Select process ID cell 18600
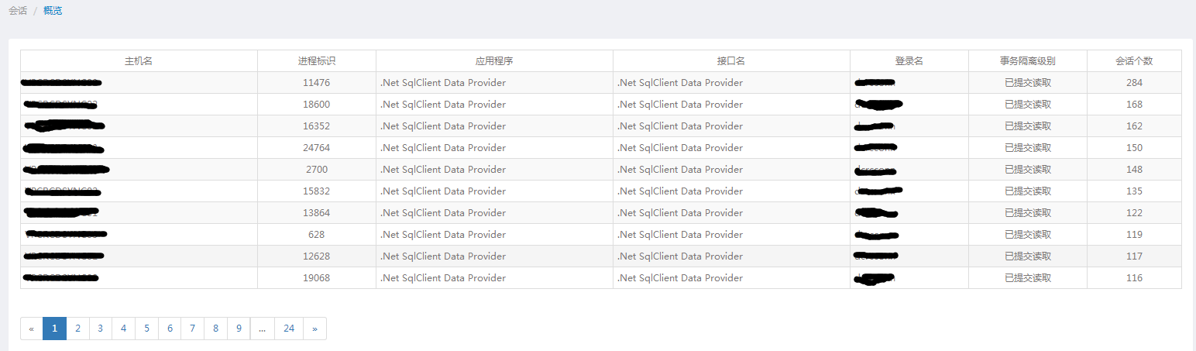The image size is (1196, 351). click(x=317, y=105)
